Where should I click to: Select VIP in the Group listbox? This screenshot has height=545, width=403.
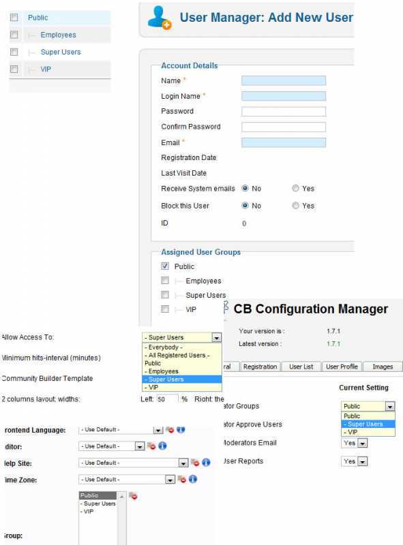click(x=98, y=512)
